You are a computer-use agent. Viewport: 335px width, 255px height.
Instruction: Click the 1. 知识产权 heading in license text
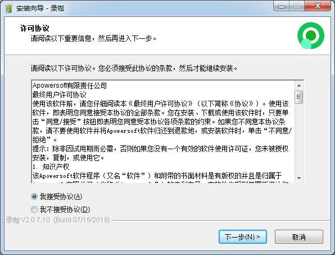(x=51, y=167)
